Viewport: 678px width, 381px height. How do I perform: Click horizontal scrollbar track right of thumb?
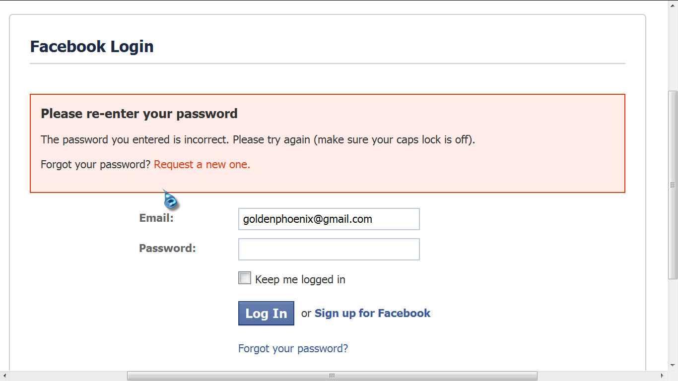[x=596, y=376]
